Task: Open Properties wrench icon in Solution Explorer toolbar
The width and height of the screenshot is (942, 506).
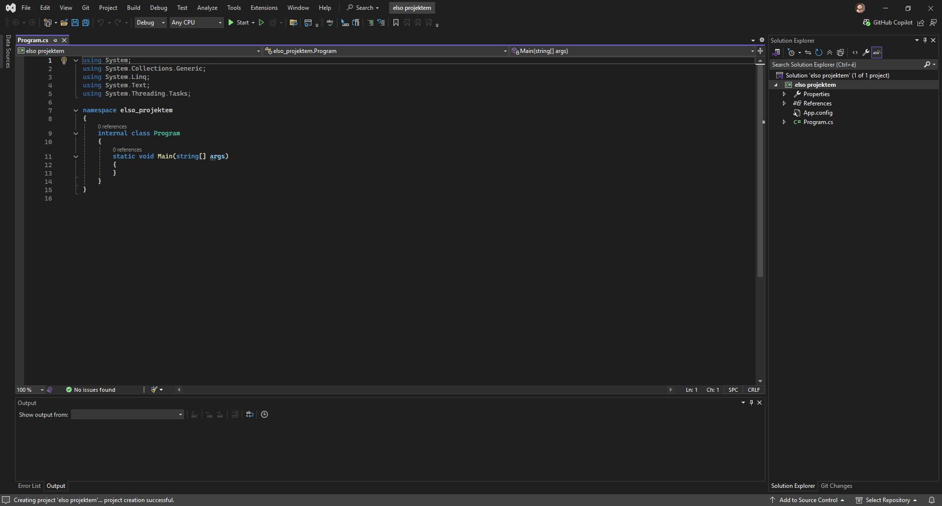Action: [x=866, y=52]
